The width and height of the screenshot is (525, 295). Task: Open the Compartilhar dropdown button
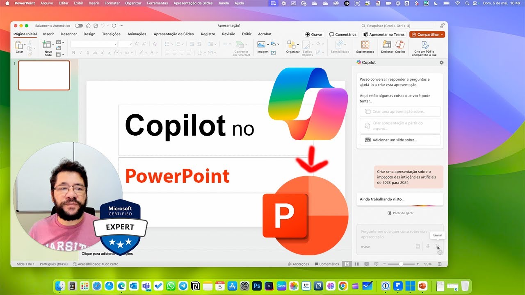pos(427,34)
